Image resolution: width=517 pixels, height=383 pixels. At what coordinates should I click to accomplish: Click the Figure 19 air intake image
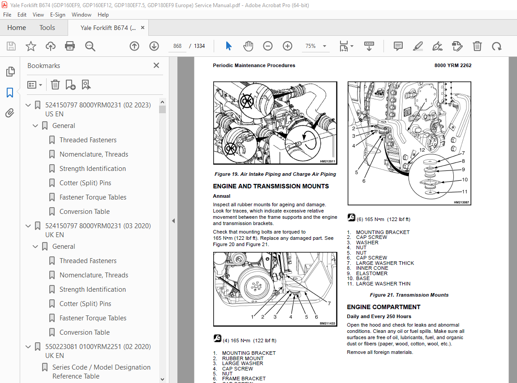coord(275,123)
